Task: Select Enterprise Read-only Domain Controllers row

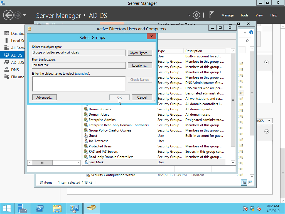Action: point(154,125)
